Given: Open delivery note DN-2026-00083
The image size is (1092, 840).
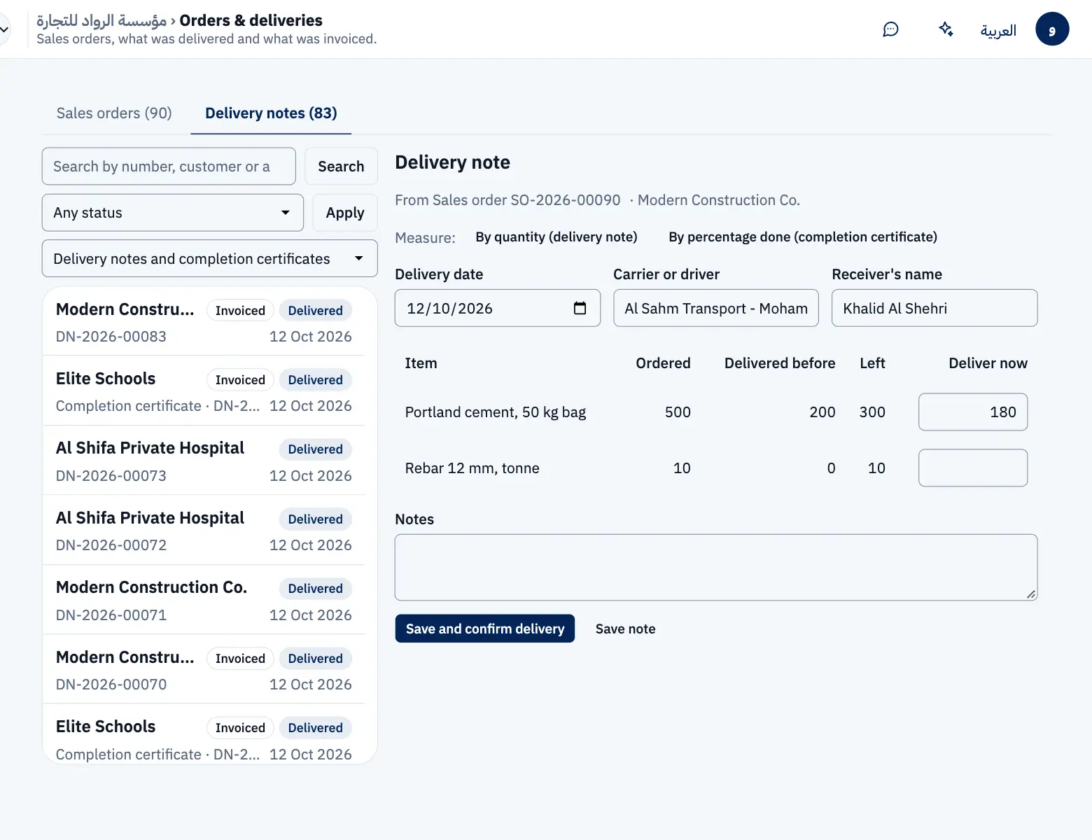Looking at the screenshot, I should (204, 322).
